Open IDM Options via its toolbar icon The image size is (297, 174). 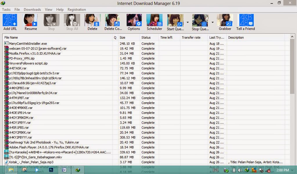pos(134,20)
